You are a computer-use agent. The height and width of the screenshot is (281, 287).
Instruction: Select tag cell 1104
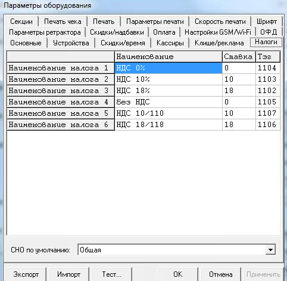pyautogui.click(x=268, y=68)
